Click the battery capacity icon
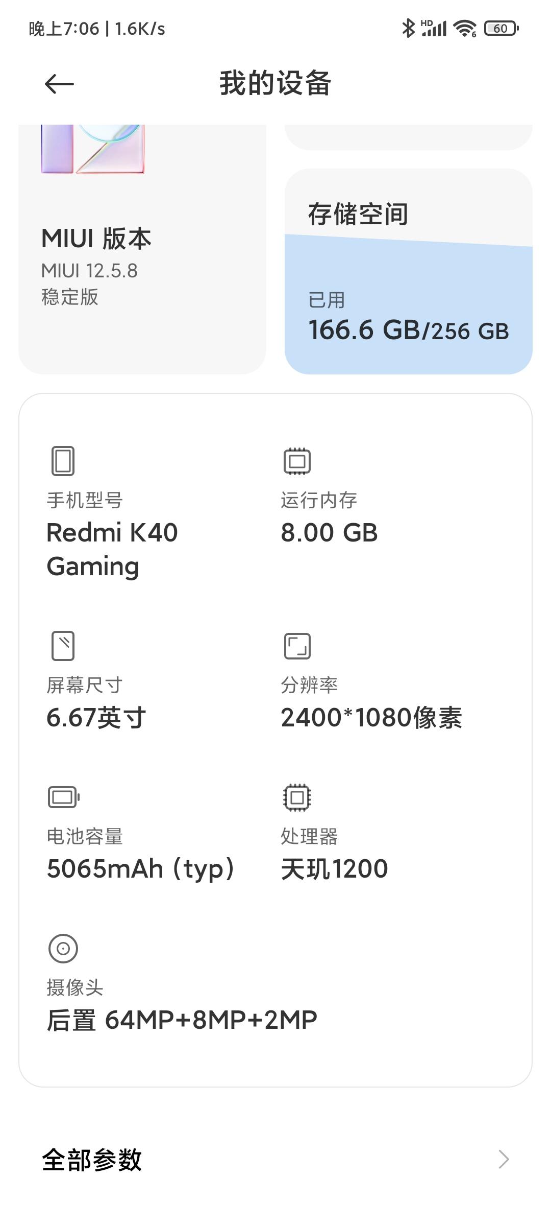This screenshot has height=1226, width=551. (x=63, y=797)
